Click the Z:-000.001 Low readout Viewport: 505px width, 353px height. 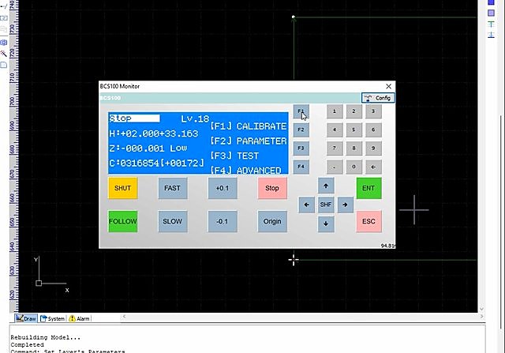click(148, 148)
